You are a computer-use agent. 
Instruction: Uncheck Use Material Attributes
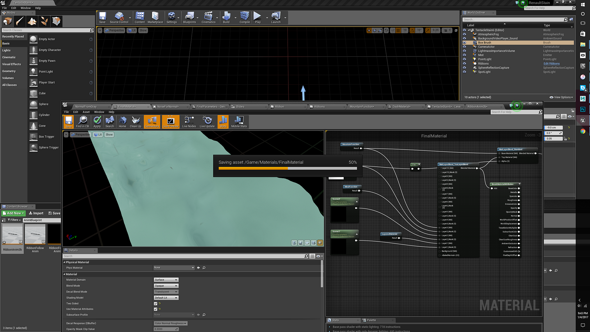[156, 309]
